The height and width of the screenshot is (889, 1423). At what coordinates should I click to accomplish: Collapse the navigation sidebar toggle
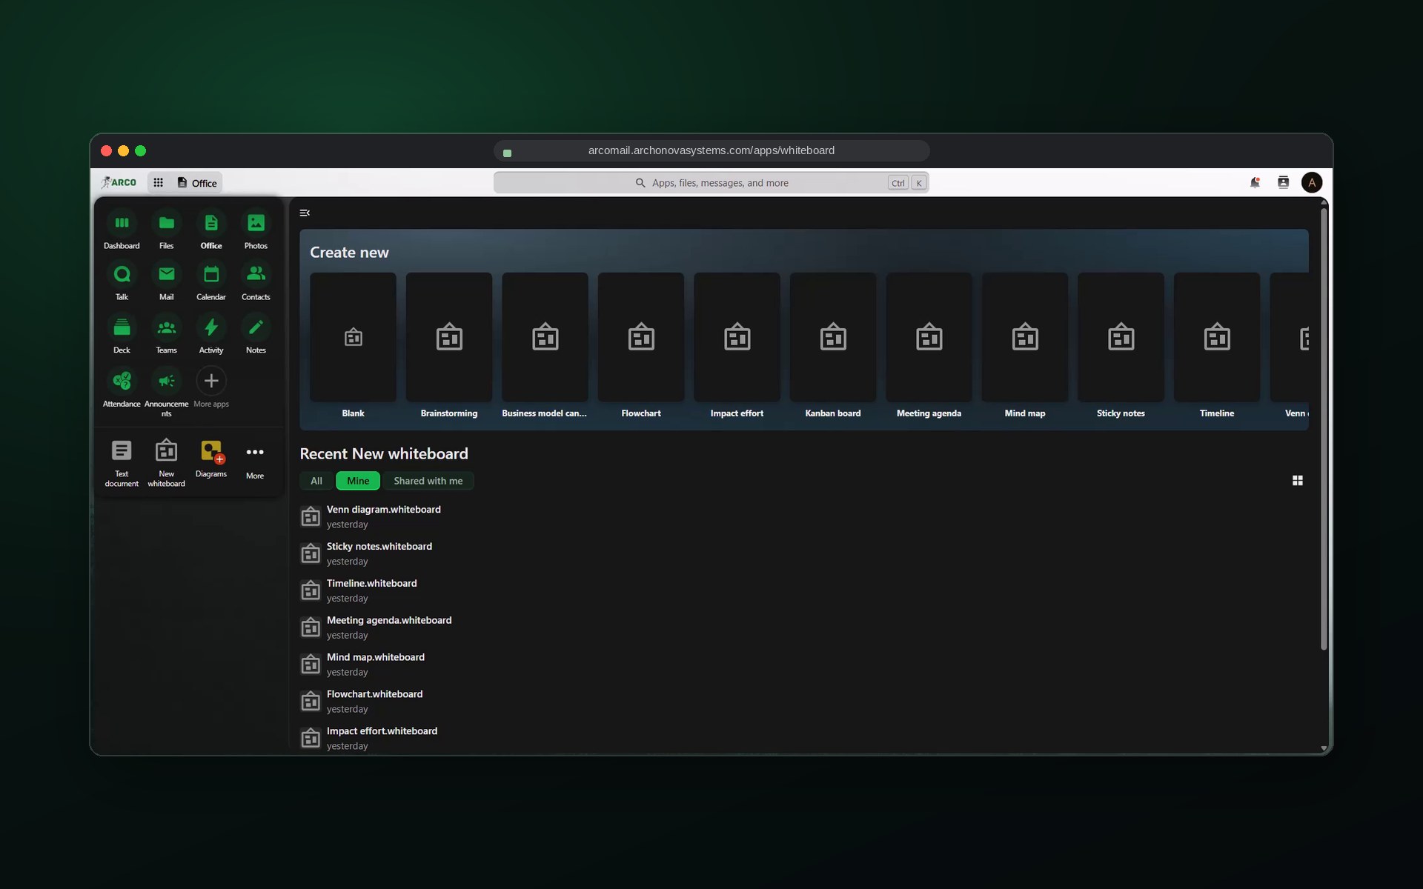click(x=305, y=213)
